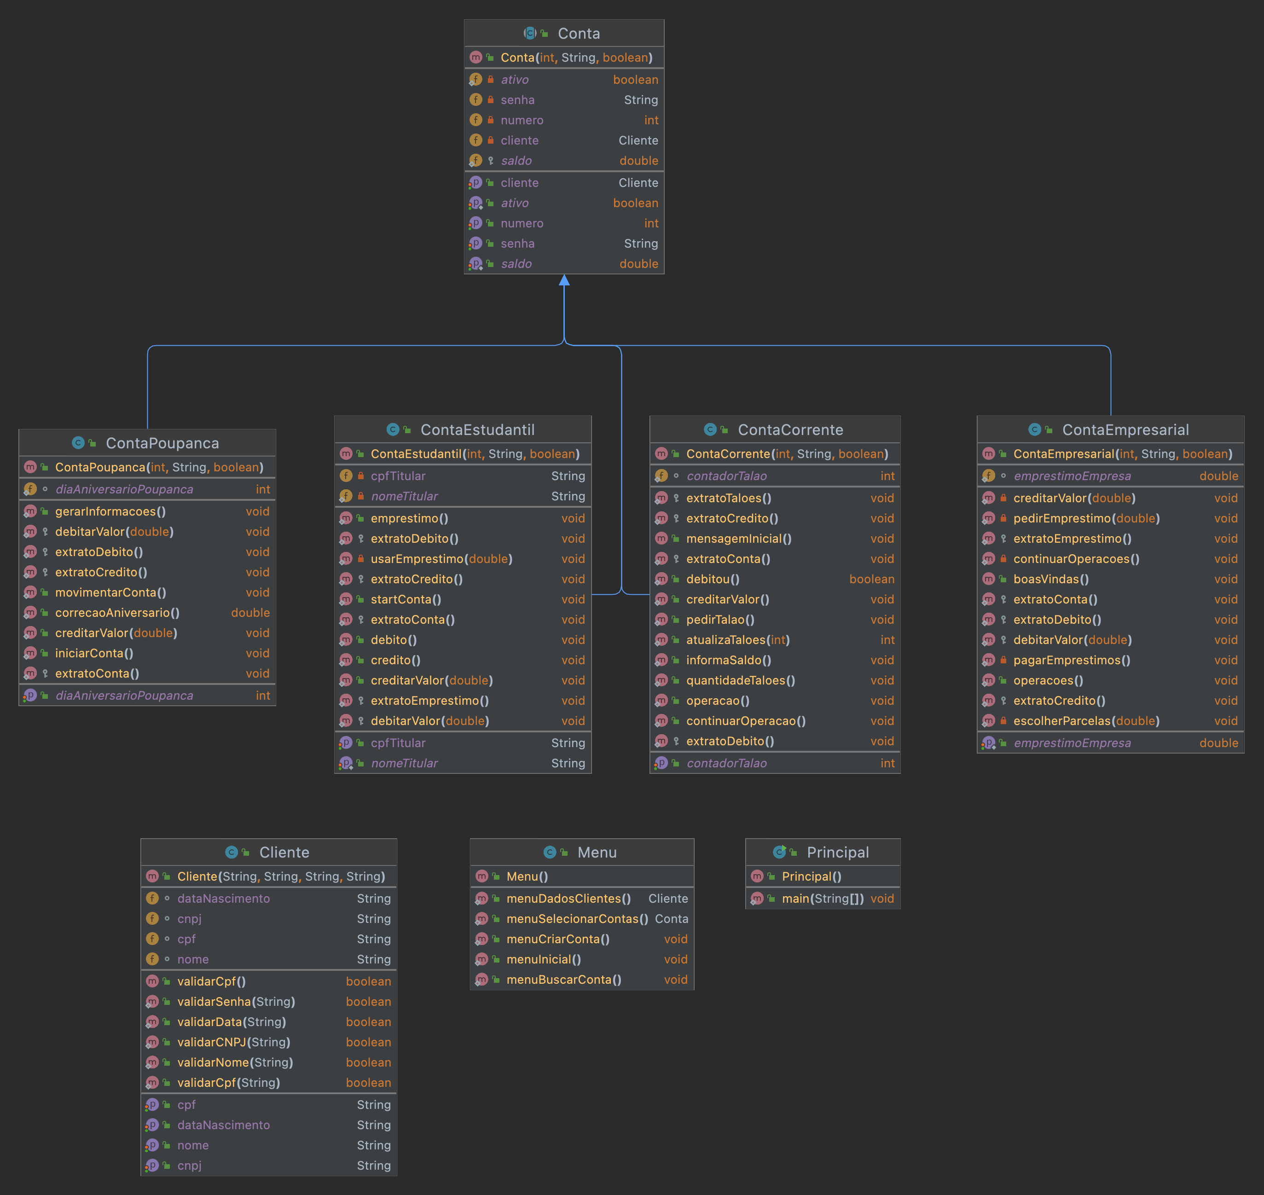Click the class icon next to Menu title
This screenshot has height=1195, width=1264.
549,852
